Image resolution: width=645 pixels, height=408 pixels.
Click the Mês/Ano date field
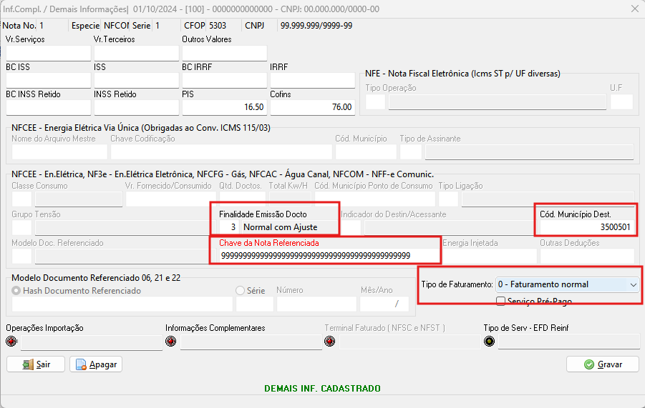click(x=384, y=304)
